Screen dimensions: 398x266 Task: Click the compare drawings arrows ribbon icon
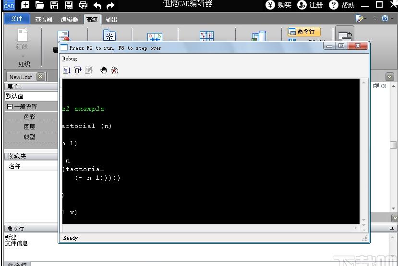click(x=155, y=37)
